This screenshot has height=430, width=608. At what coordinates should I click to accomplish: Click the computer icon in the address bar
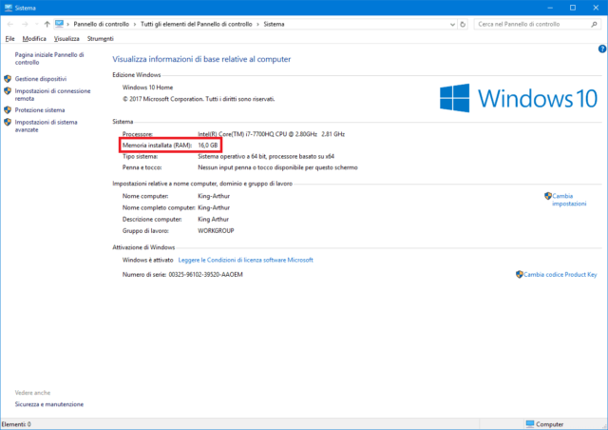61,23
